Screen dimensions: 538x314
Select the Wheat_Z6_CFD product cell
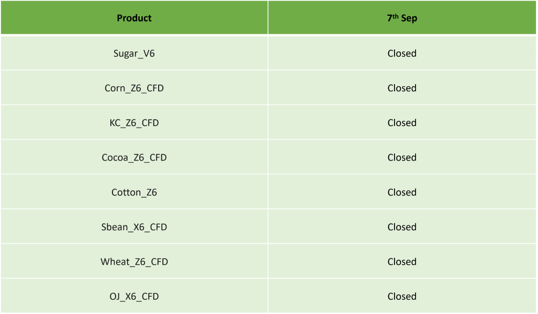coord(134,262)
